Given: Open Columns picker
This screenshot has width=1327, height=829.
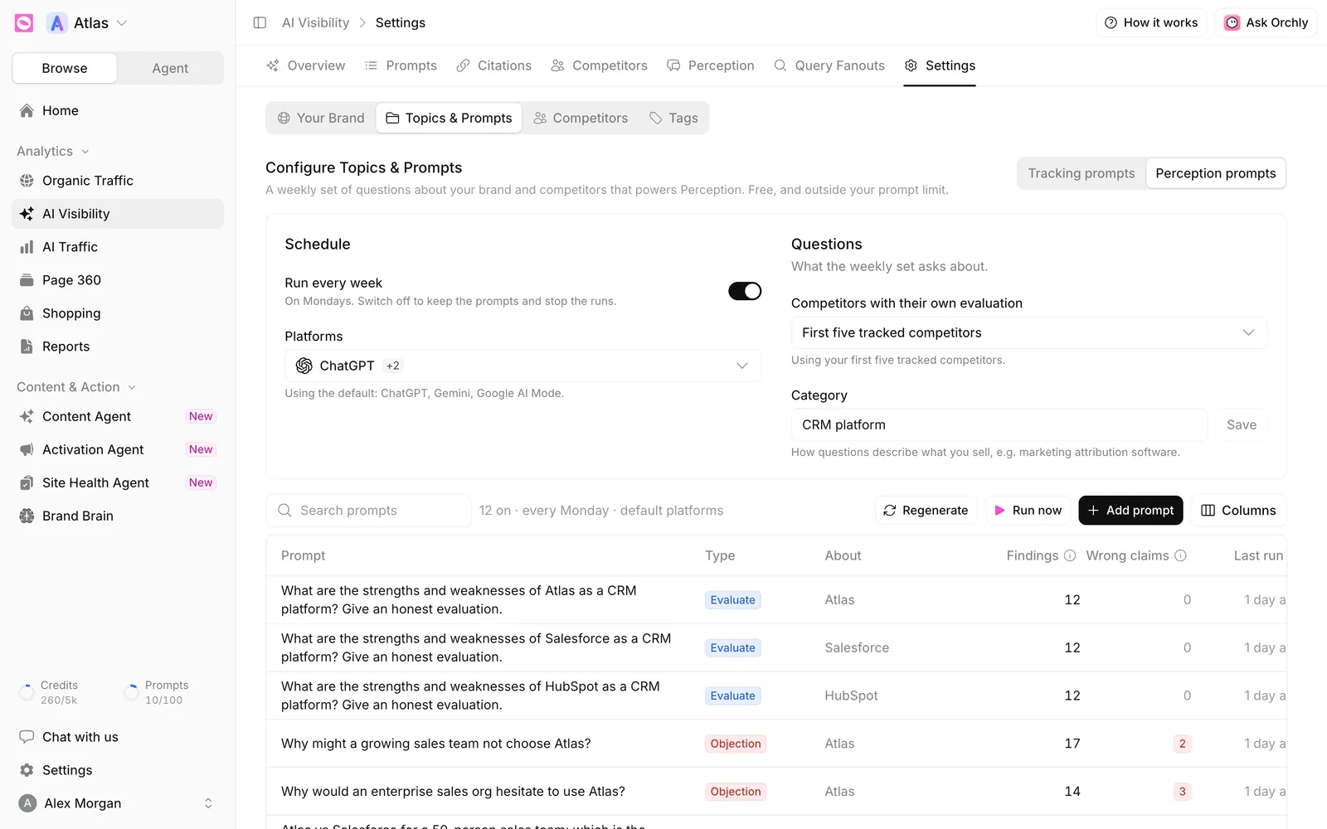Looking at the screenshot, I should (x=1239, y=511).
